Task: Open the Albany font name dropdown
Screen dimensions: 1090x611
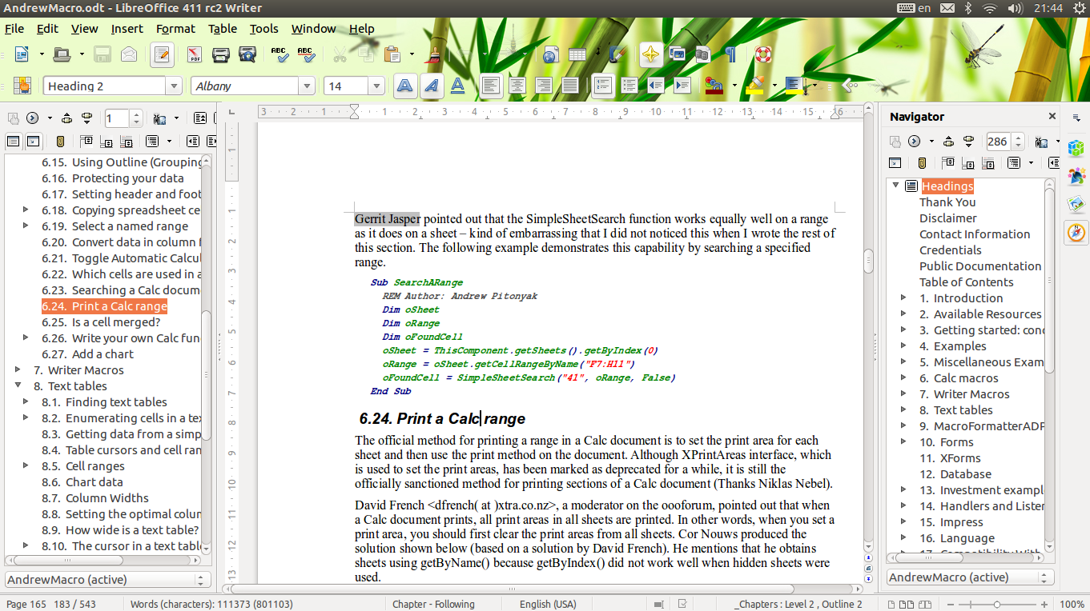Action: (307, 85)
